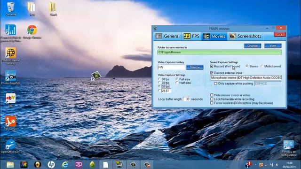
Task: Open the HP logo taskbar icon
Action: pos(51,165)
